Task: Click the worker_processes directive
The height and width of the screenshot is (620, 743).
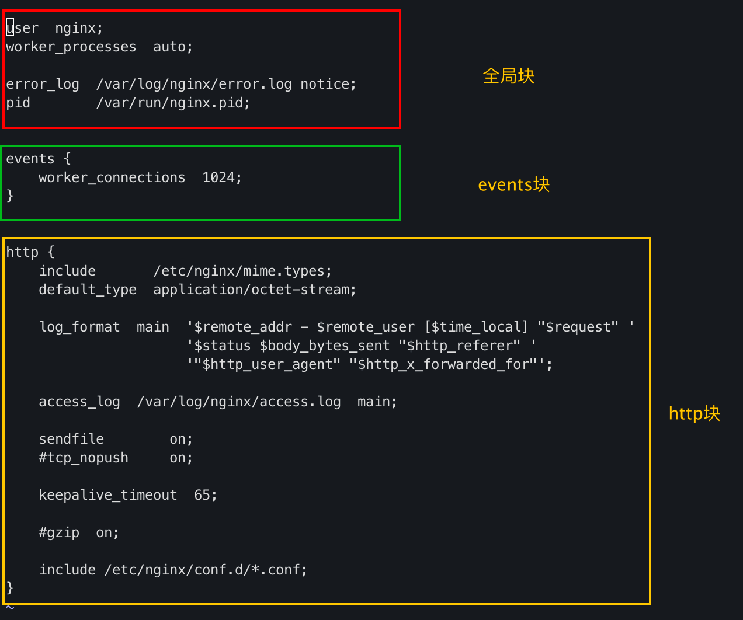Action: tap(71, 47)
